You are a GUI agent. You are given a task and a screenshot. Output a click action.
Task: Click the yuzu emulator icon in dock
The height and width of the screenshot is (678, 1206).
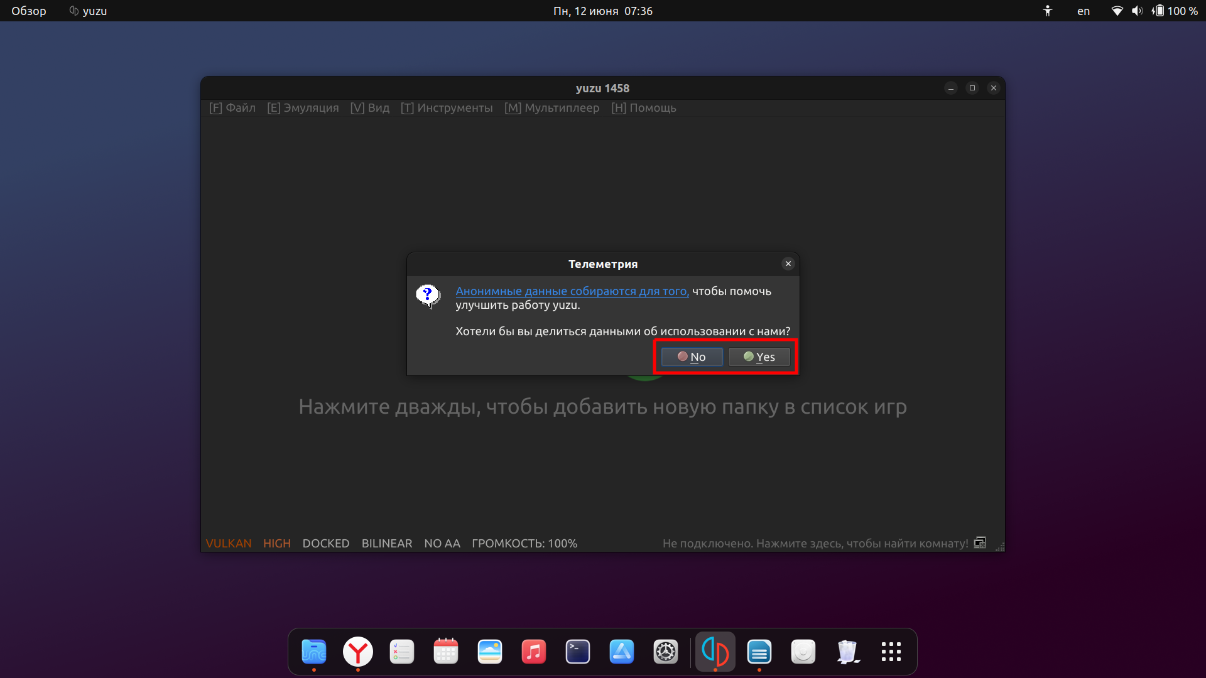coord(715,652)
